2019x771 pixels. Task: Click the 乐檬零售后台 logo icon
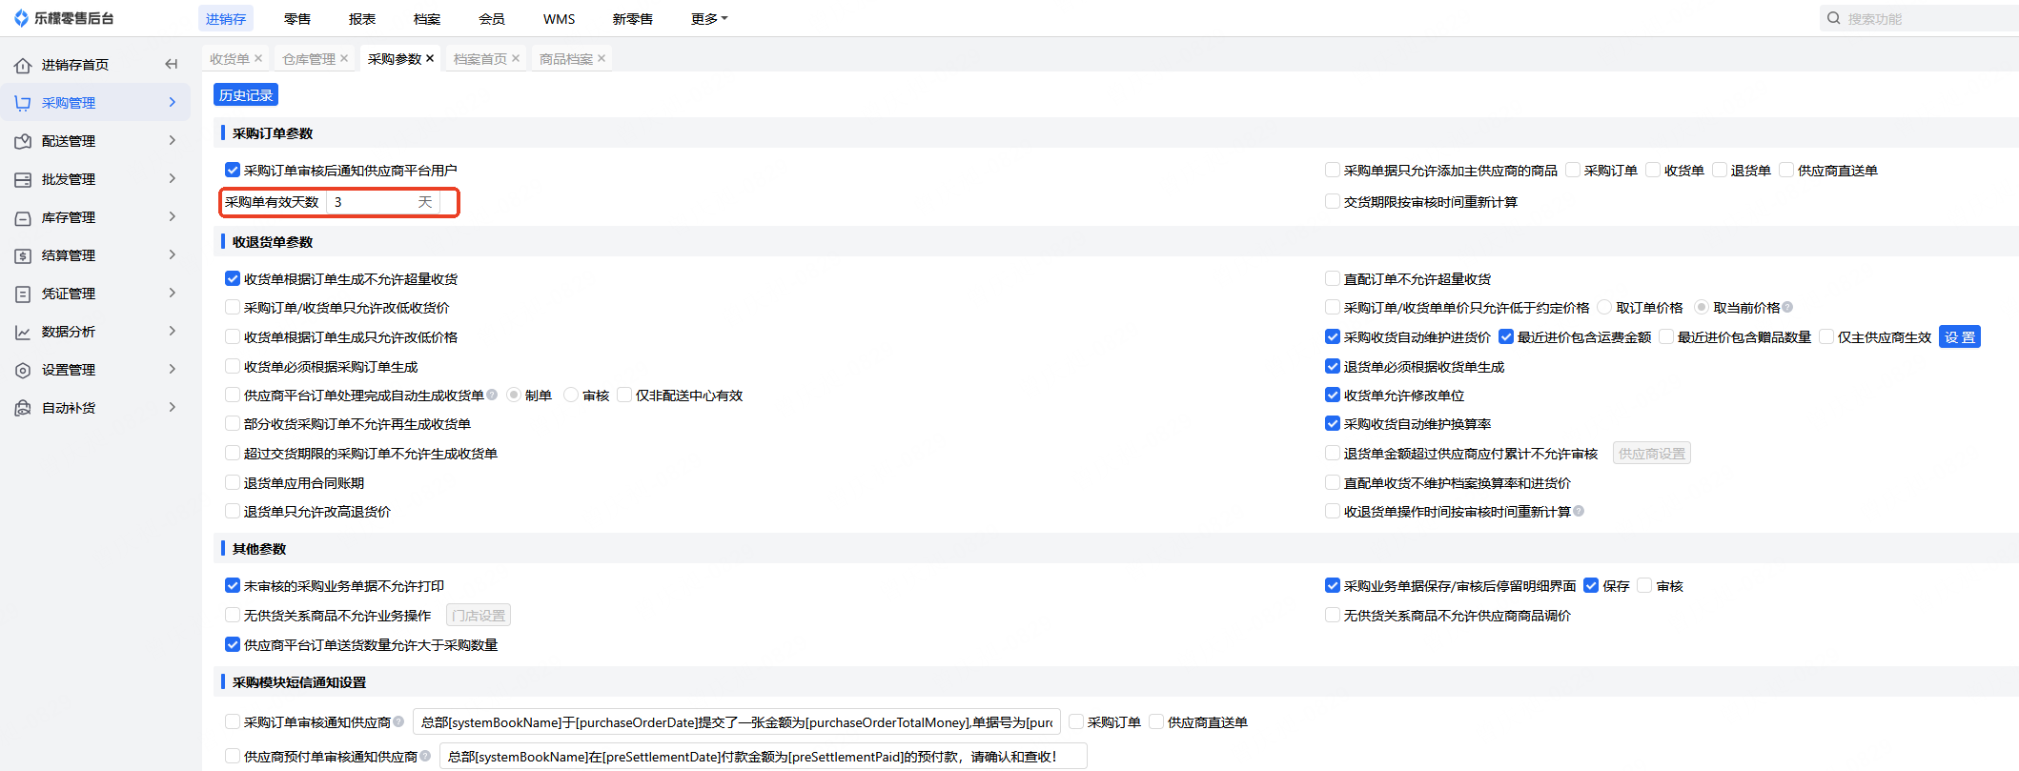(22, 18)
